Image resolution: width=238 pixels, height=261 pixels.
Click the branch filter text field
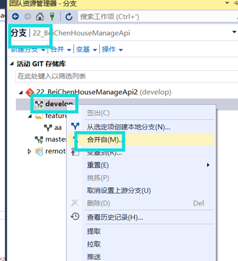pos(126,76)
